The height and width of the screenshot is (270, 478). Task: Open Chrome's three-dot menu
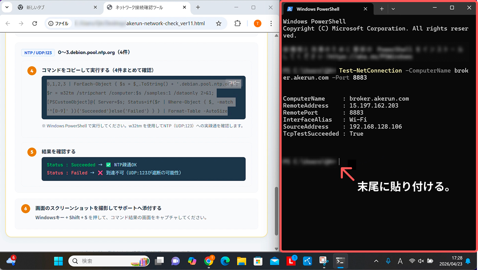coord(271,23)
